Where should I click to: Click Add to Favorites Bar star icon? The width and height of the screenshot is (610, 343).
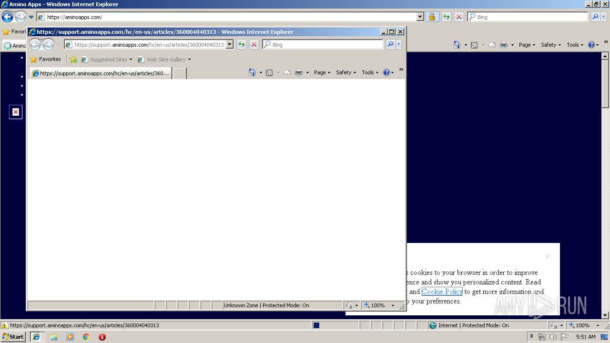73,60
